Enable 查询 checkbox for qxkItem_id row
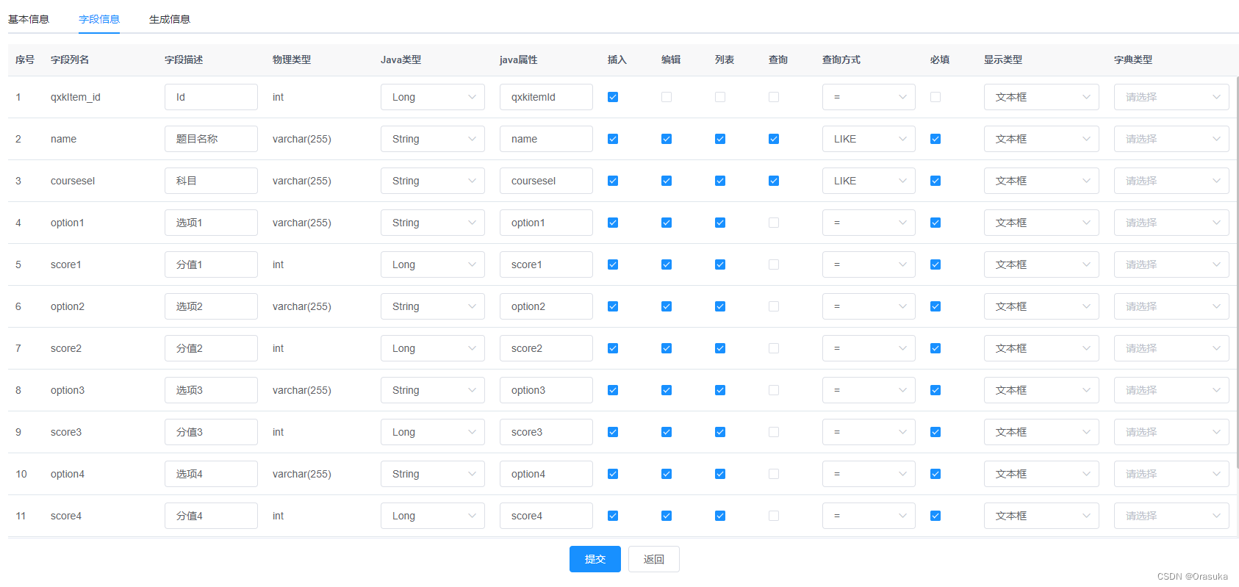Screen dimensions: 1239x587 774,97
